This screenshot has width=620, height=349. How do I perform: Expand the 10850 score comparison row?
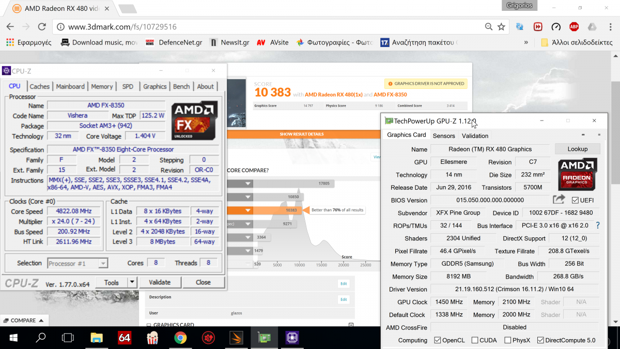pyautogui.click(x=249, y=197)
